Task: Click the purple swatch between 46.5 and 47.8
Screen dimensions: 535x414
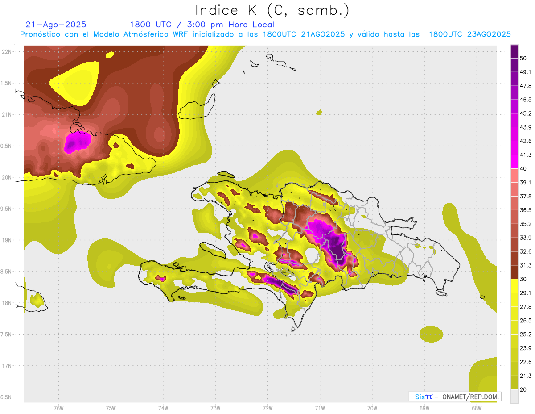Action: point(514,92)
